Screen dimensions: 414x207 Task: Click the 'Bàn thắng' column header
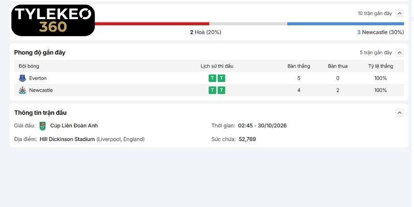[x=299, y=66]
